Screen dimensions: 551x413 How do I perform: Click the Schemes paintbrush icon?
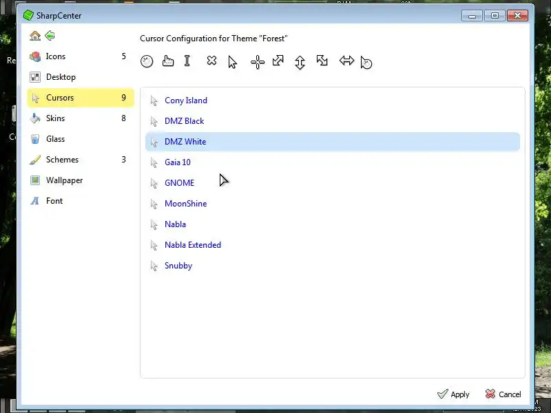(x=35, y=160)
